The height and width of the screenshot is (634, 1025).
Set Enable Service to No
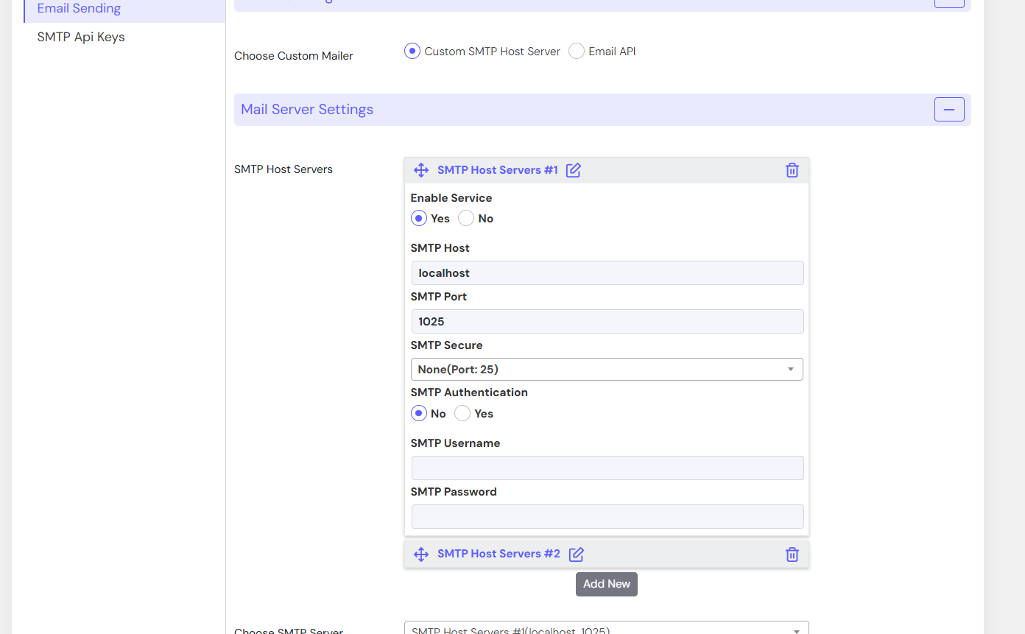pyautogui.click(x=466, y=219)
